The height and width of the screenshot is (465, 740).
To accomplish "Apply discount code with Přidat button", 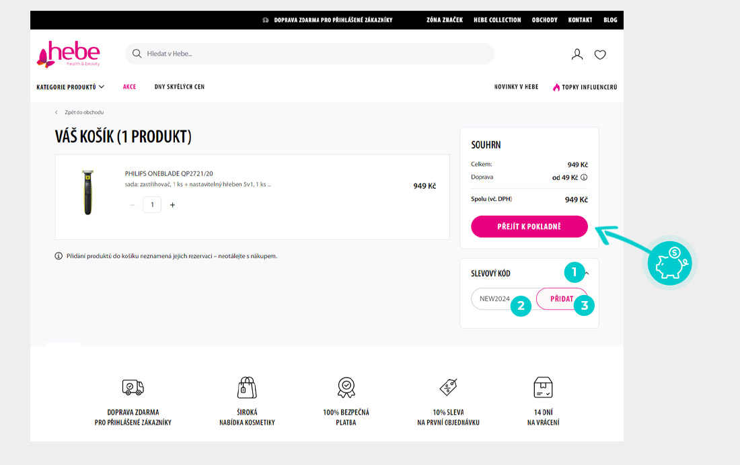I will [x=562, y=298].
